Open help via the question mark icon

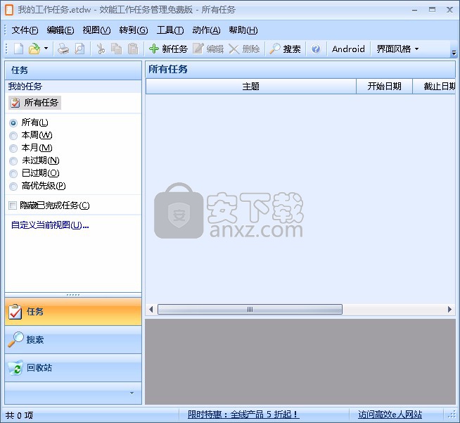316,49
